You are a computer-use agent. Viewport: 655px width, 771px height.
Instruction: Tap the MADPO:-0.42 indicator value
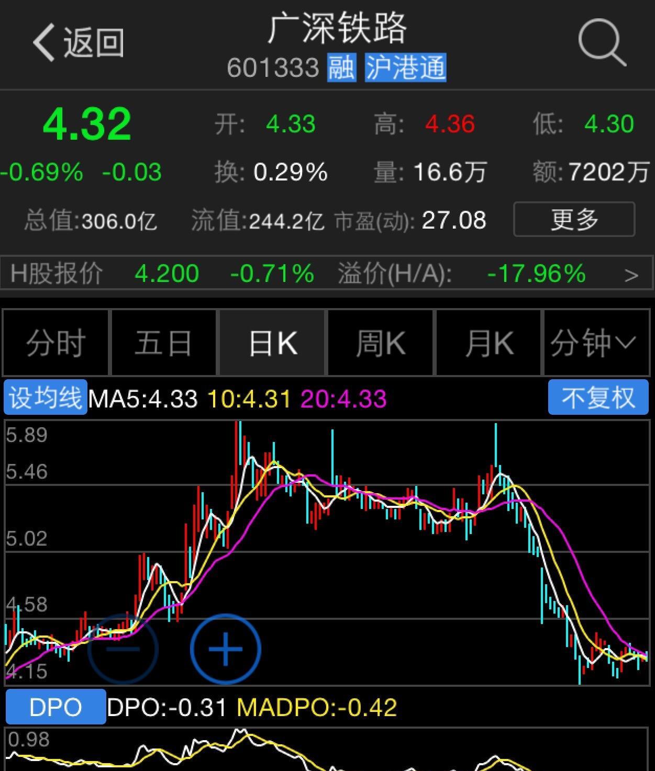tap(317, 708)
